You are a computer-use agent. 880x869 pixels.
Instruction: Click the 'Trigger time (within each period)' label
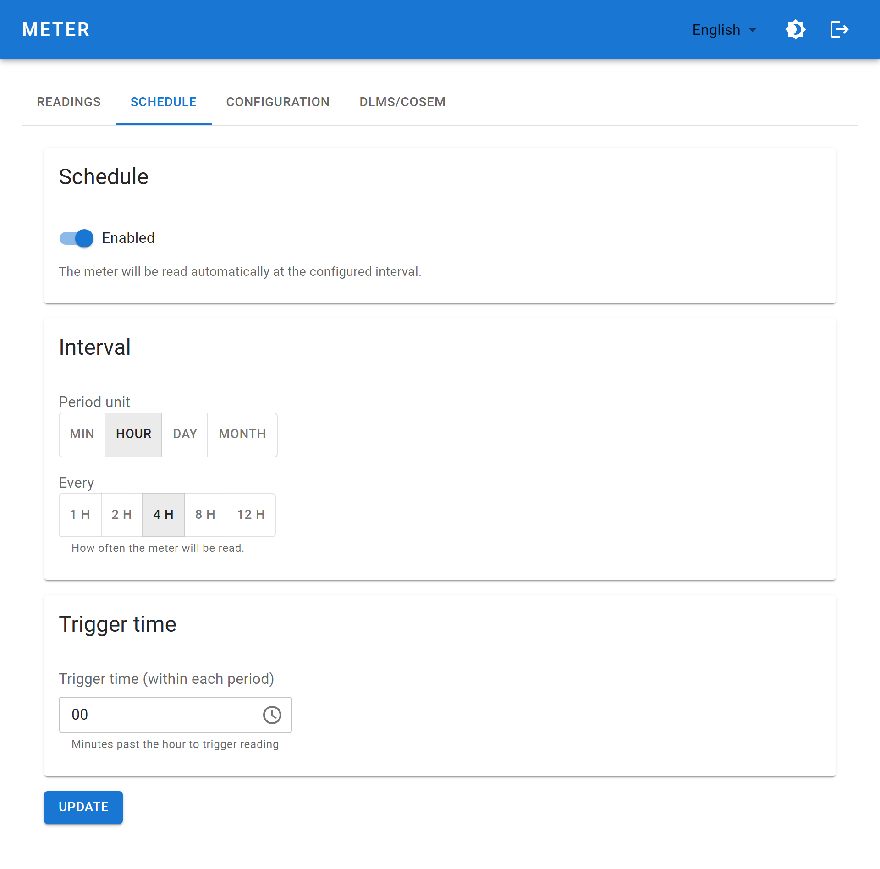(166, 679)
